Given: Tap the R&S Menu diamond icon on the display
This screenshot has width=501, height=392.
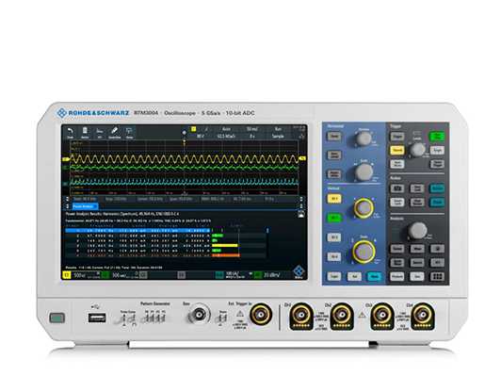Looking at the screenshot, I should (x=299, y=271).
